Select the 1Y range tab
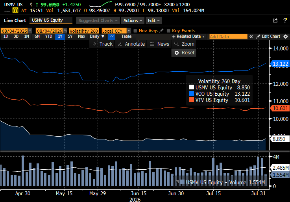This screenshot has height=202, width=290. coord(60,37)
